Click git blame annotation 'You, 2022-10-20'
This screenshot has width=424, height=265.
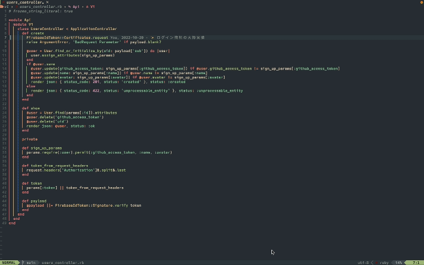[127, 37]
